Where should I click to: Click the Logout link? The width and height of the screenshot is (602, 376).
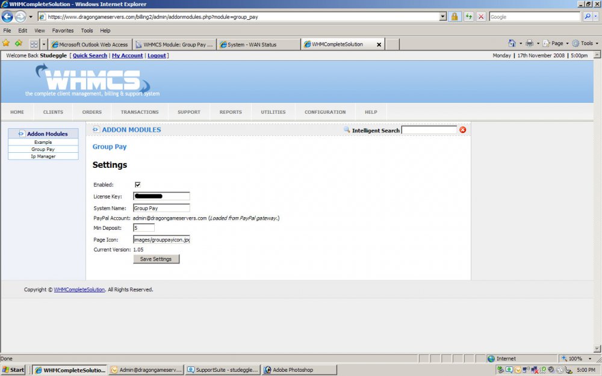pos(157,55)
